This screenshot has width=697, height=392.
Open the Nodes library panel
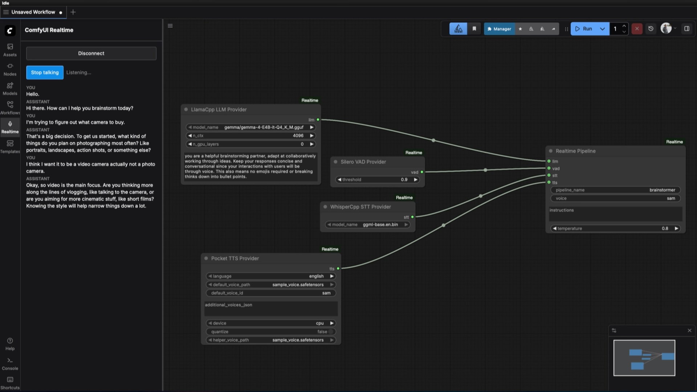pos(10,69)
